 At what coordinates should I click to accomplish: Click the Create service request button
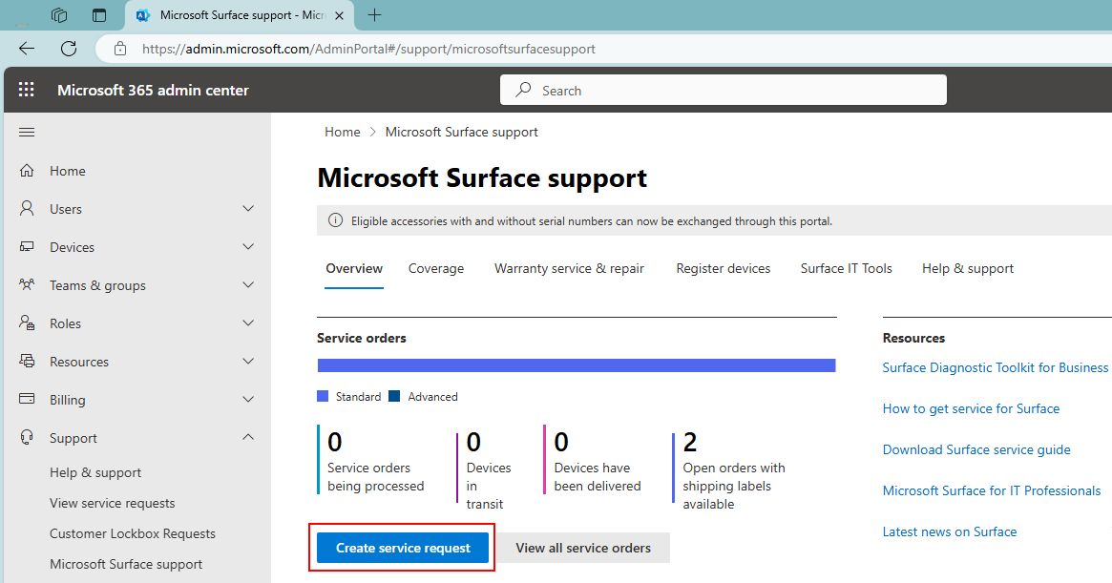tap(402, 548)
